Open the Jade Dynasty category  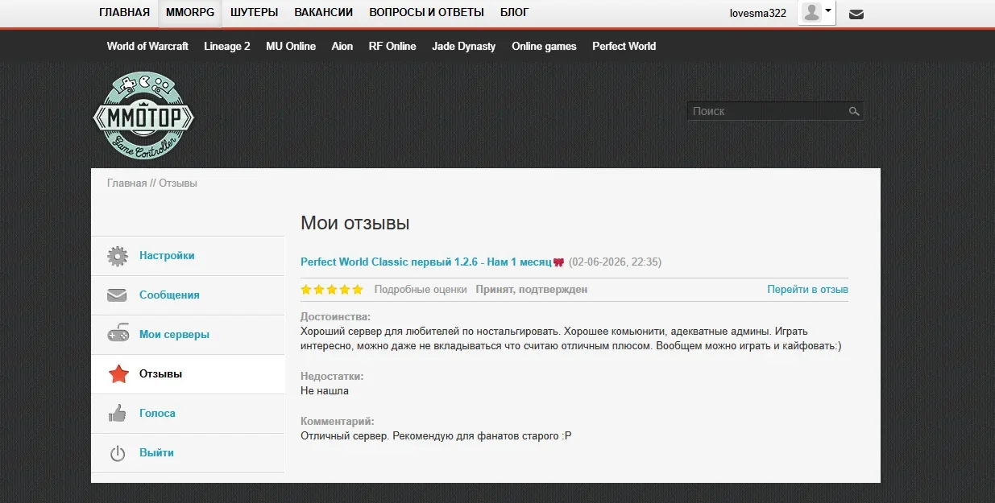click(464, 46)
